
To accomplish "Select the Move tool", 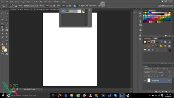I will (7, 13).
